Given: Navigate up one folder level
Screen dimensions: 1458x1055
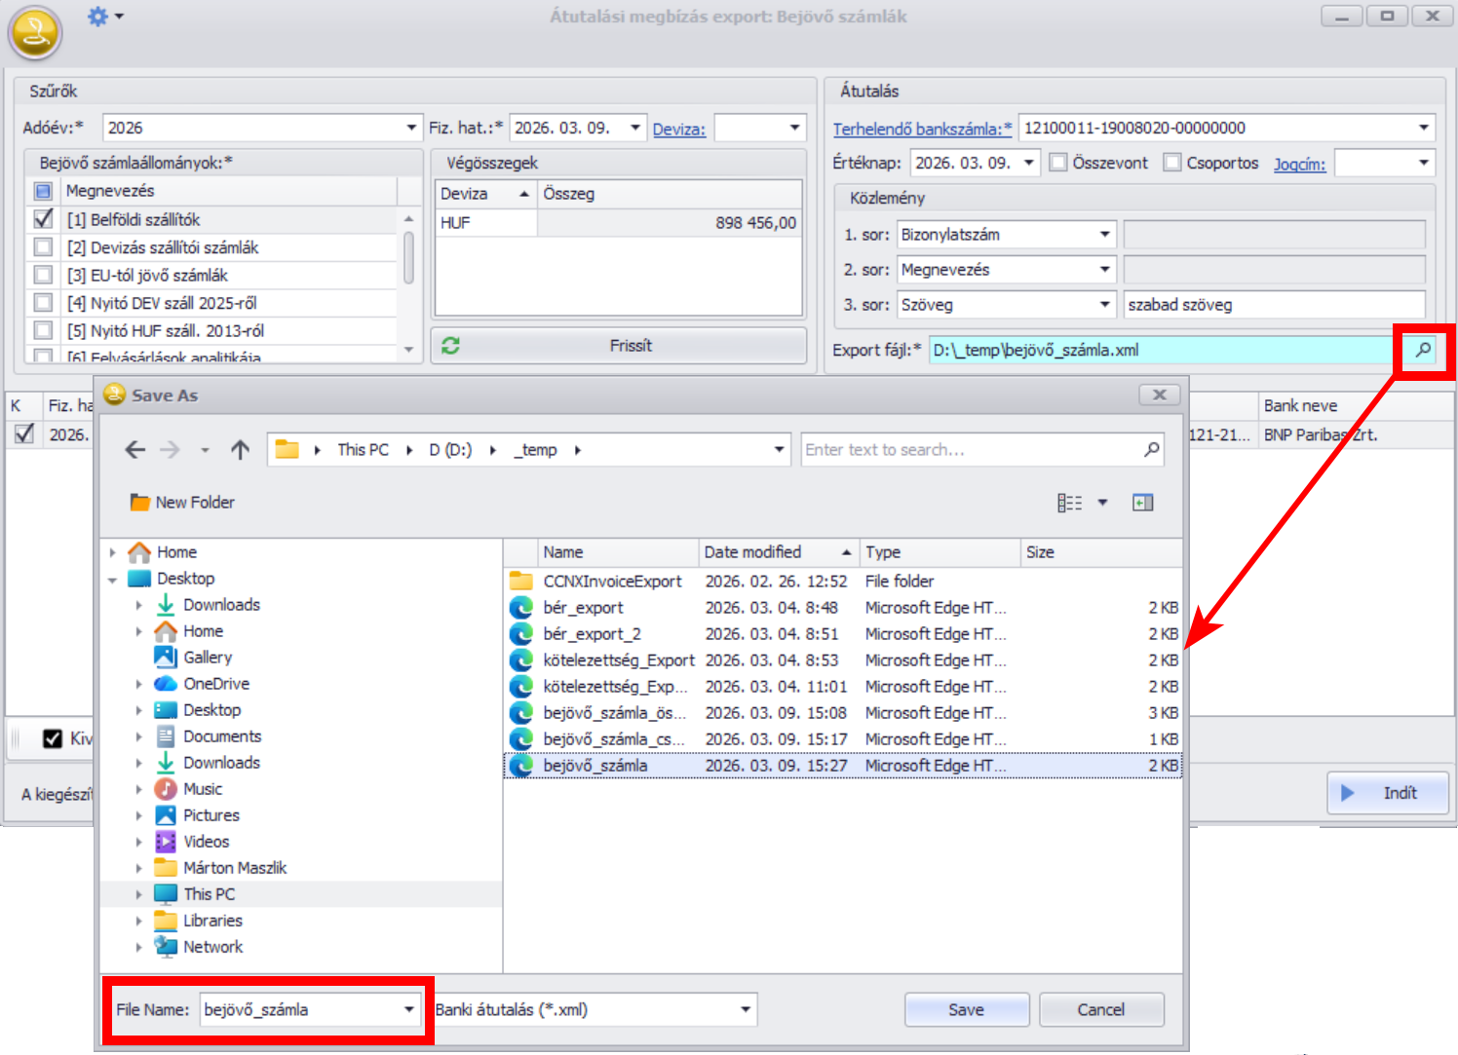Looking at the screenshot, I should coord(240,450).
